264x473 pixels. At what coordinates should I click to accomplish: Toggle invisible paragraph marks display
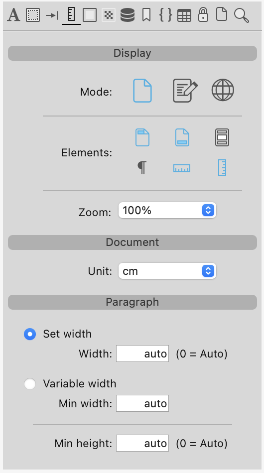(x=142, y=168)
